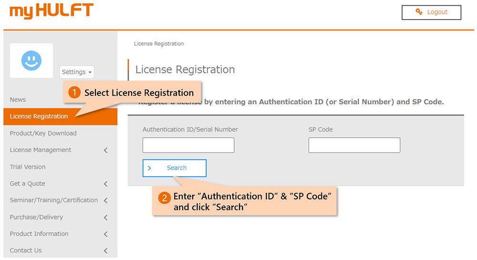Click the Logout button
The height and width of the screenshot is (260, 477).
pyautogui.click(x=431, y=12)
